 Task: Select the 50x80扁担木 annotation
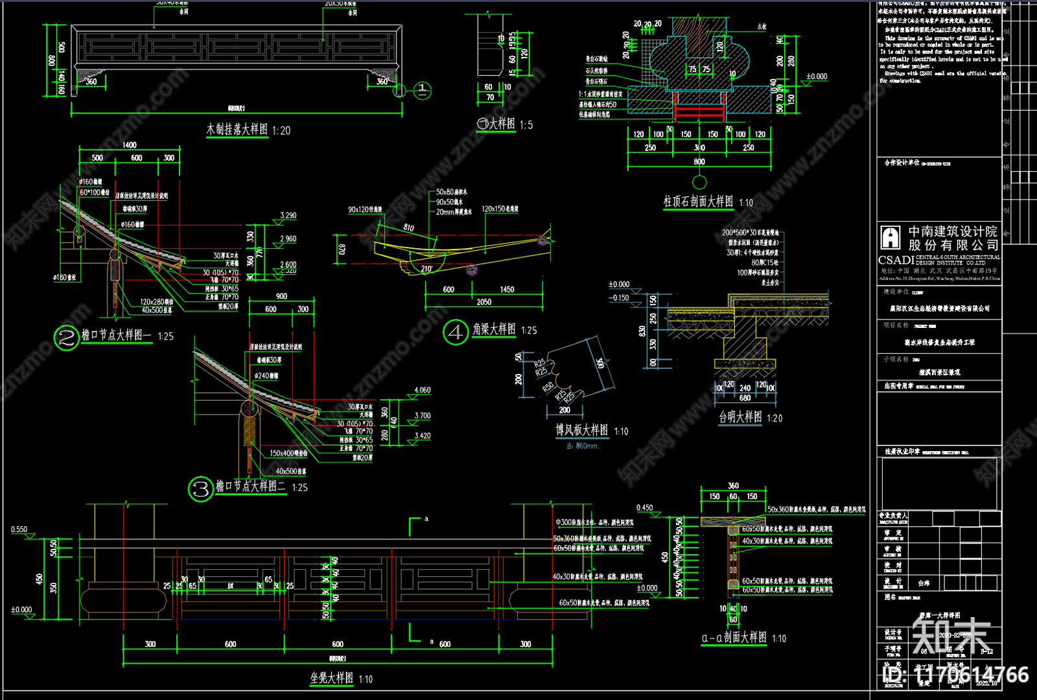coord(451,192)
